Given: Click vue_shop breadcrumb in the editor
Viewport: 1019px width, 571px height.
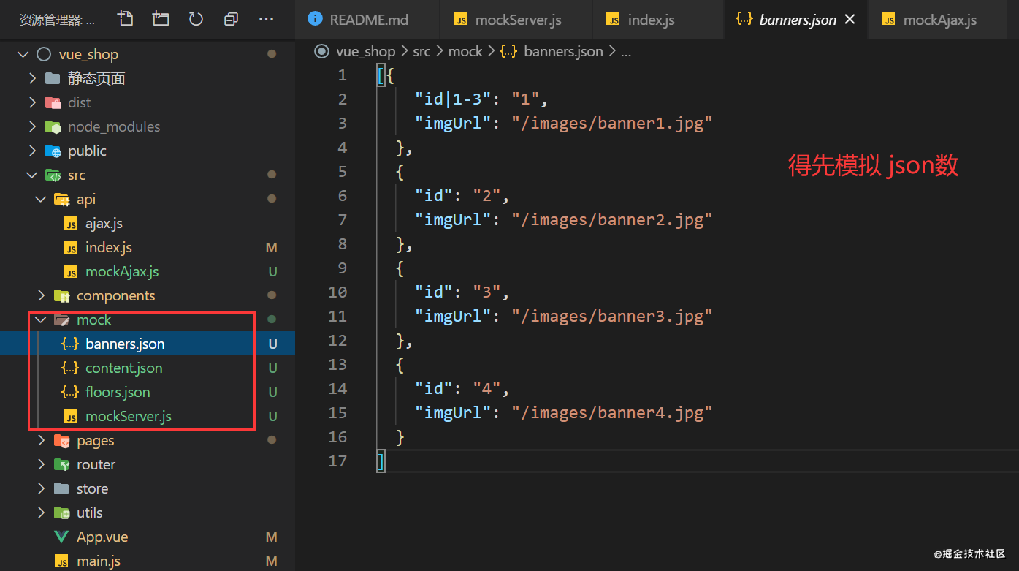Looking at the screenshot, I should tap(365, 51).
